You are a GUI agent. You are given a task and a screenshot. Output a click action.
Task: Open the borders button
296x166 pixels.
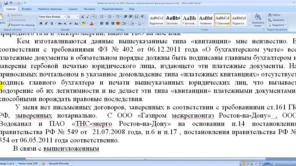click(139, 24)
